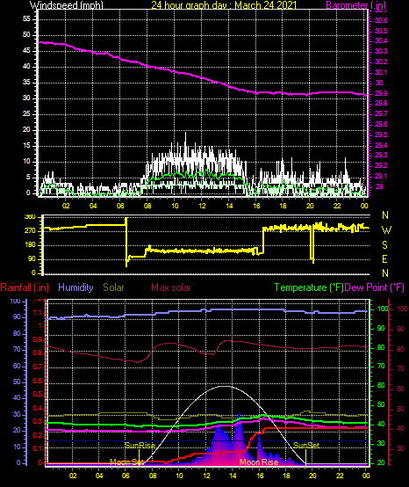Click the SunRise marker label

[140, 446]
